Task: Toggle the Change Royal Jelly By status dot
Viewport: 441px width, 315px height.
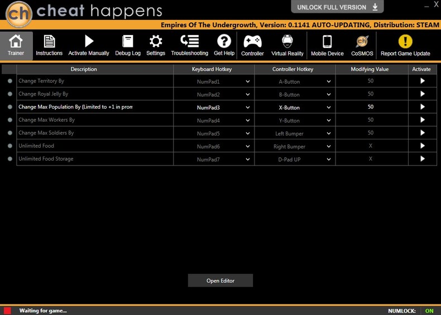Action: [10, 94]
